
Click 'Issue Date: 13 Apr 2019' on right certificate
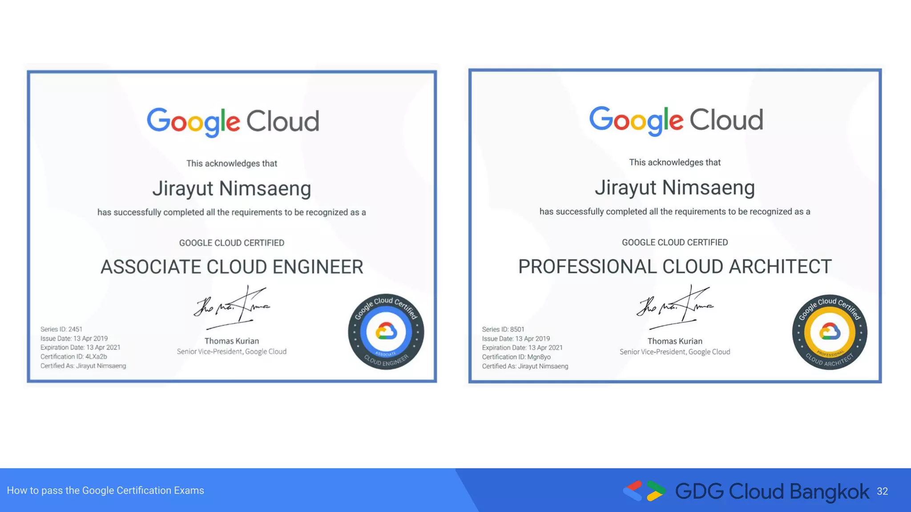coord(516,339)
